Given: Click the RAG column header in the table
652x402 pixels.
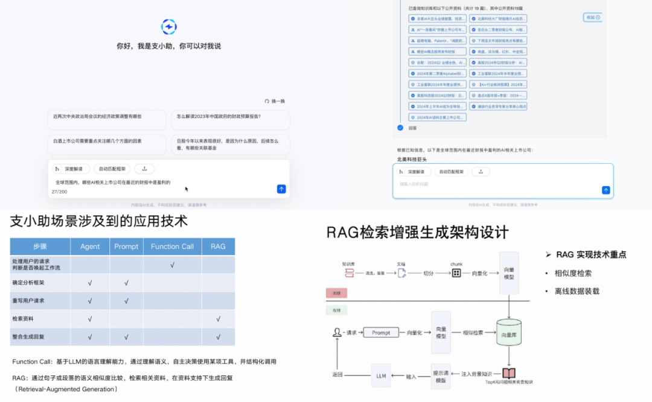Looking at the screenshot, I should point(218,247).
